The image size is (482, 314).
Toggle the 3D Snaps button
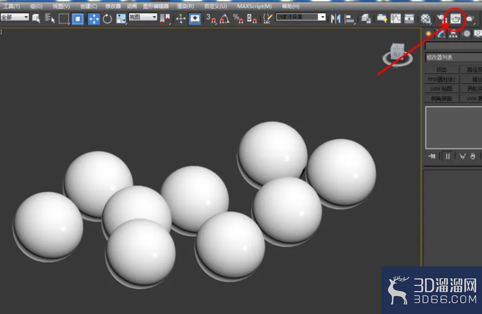211,19
